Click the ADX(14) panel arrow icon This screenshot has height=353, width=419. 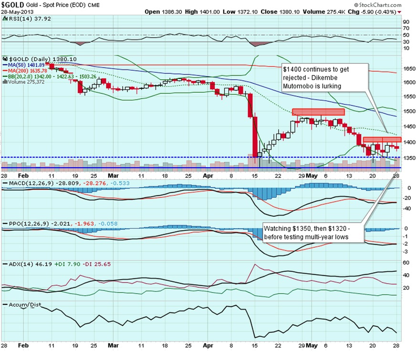pyautogui.click(x=5, y=264)
